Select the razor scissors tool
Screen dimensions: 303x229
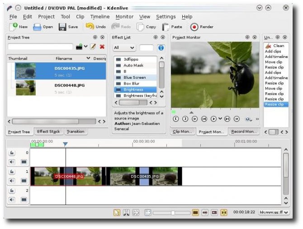pyautogui.click(x=126, y=213)
